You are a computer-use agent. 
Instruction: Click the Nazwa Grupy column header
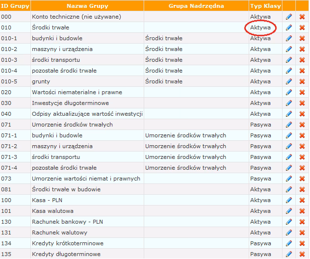[x=86, y=6]
